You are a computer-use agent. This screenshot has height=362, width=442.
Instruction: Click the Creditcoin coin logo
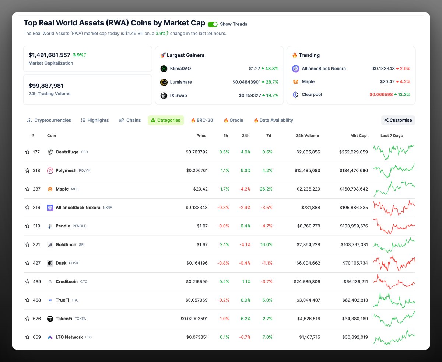click(x=50, y=282)
